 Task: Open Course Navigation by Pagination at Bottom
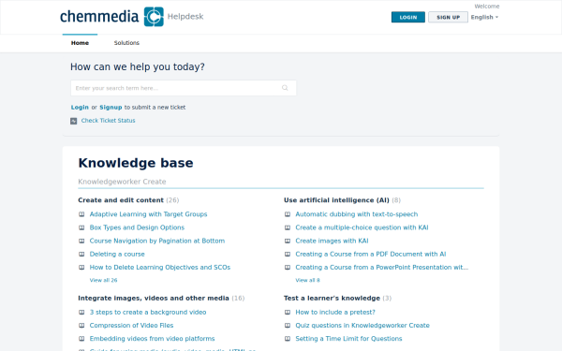point(157,241)
